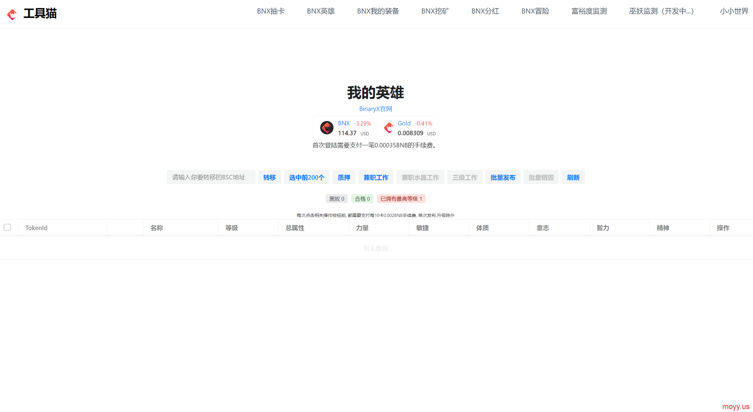Click the Gold token cat icon

(388, 128)
